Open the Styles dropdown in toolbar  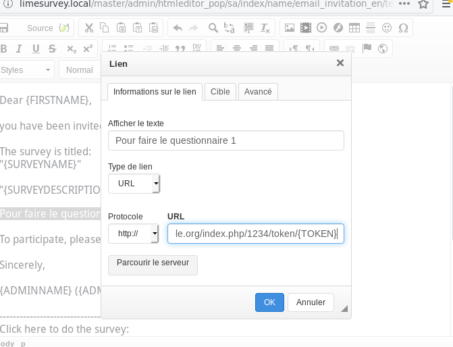(26, 70)
